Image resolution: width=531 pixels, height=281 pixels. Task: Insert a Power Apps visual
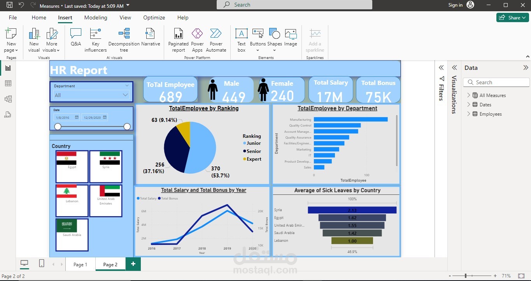(197, 40)
